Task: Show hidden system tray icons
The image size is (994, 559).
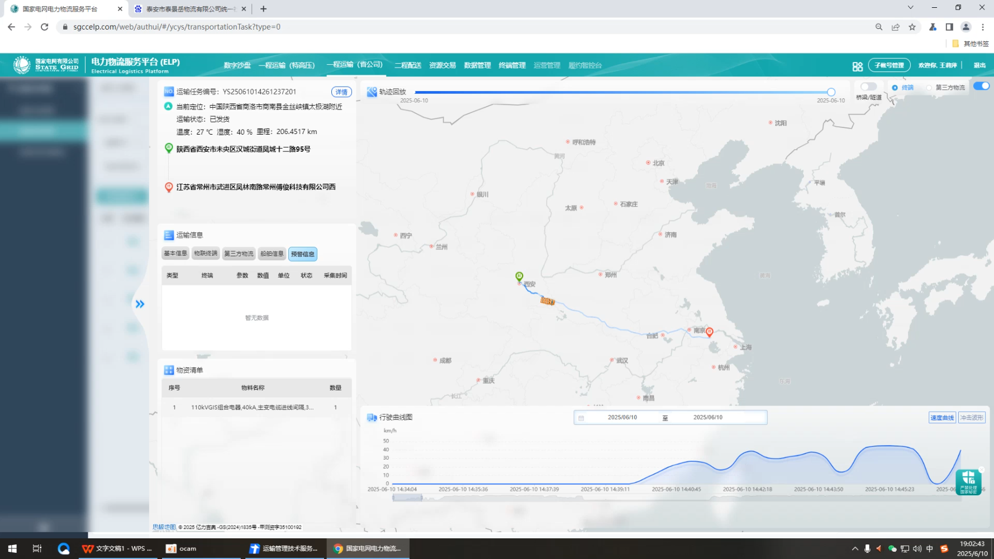Action: 854,548
